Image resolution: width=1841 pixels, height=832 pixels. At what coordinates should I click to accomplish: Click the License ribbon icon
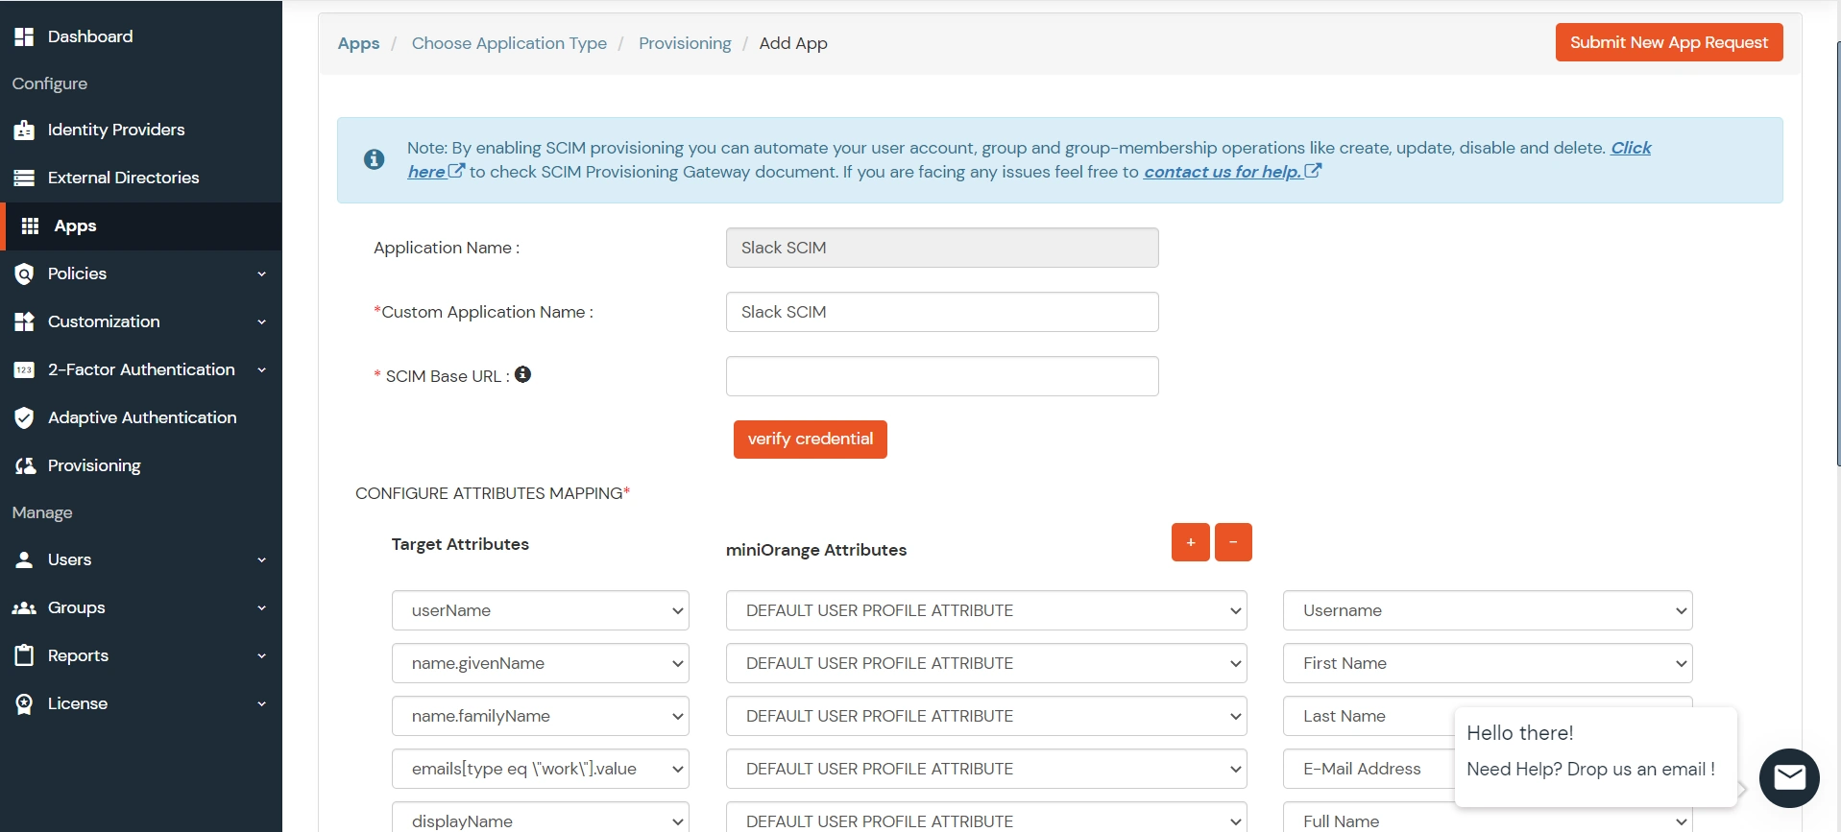[x=24, y=704]
